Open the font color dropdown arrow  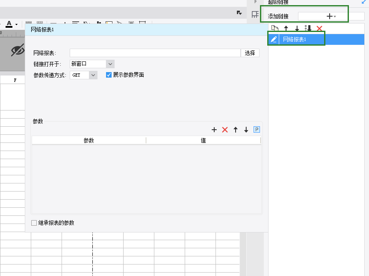(x=17, y=24)
